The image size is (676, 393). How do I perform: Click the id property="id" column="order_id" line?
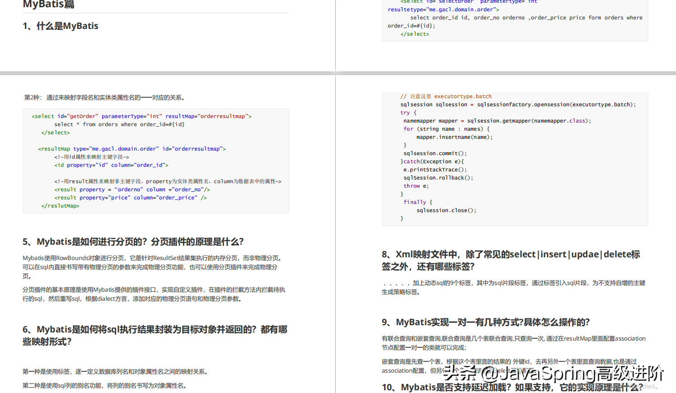[x=111, y=165]
